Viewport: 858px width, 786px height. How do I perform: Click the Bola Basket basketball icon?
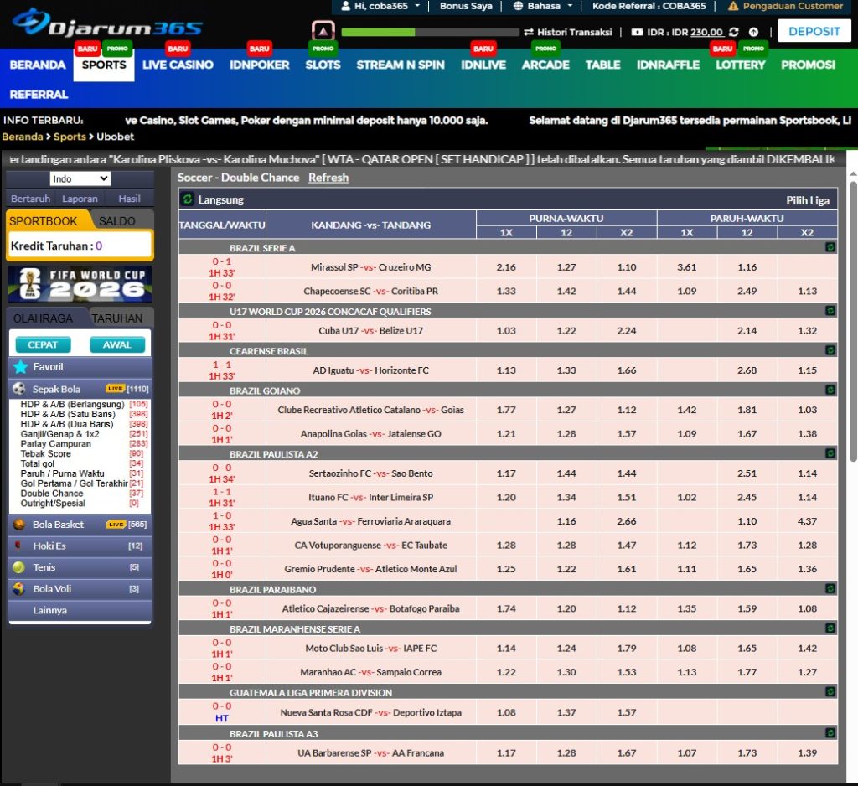click(19, 525)
